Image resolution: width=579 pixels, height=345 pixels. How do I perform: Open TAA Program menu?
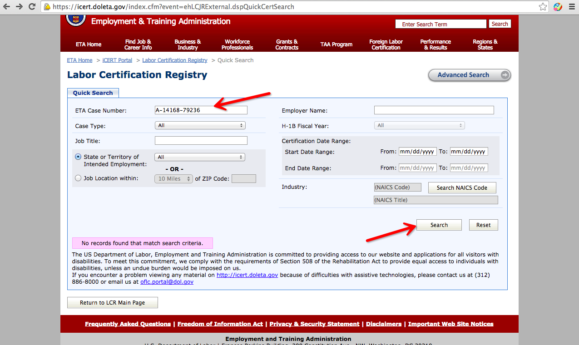337,44
